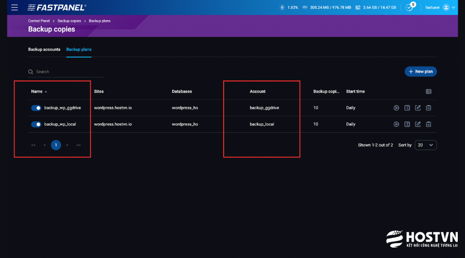Click the Backup plans breadcrumb
The image size is (465, 258).
click(x=100, y=21)
